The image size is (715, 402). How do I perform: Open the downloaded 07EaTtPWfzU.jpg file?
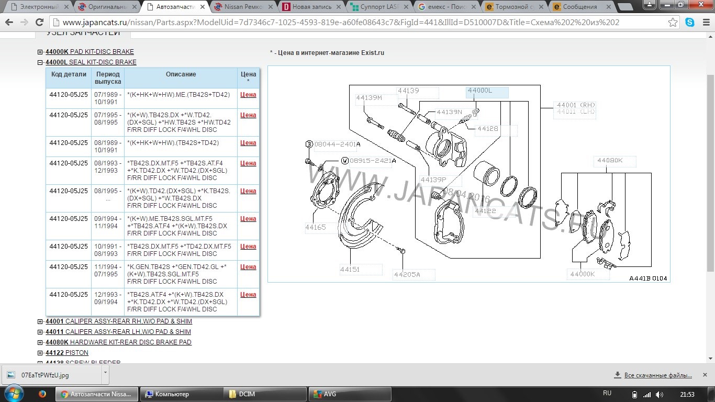[51, 375]
